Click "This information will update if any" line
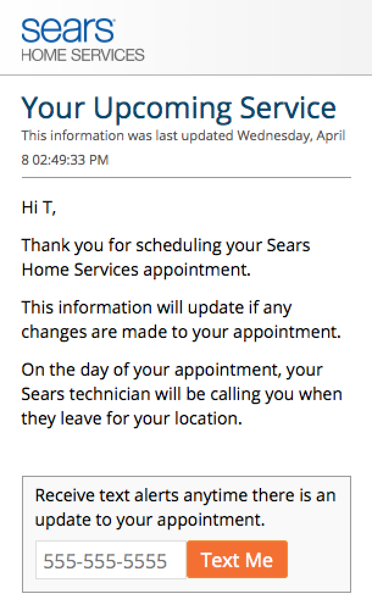Screen dimensions: 372x616 click(156, 307)
